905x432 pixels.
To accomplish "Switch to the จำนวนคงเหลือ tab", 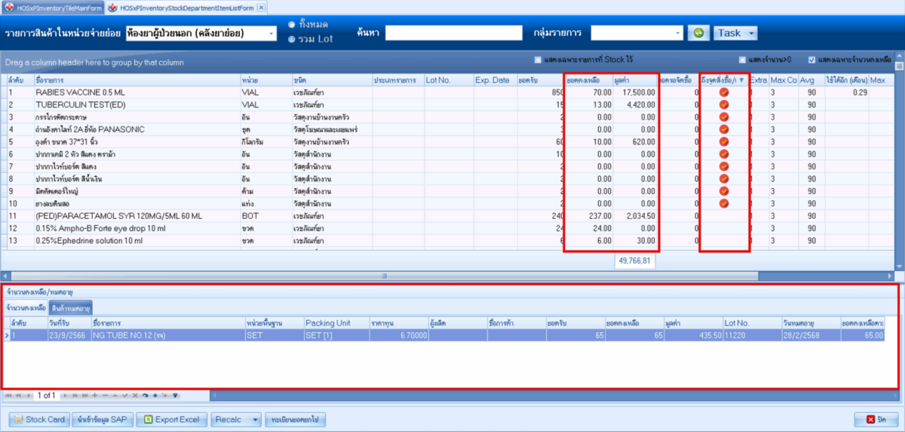I will pos(24,308).
